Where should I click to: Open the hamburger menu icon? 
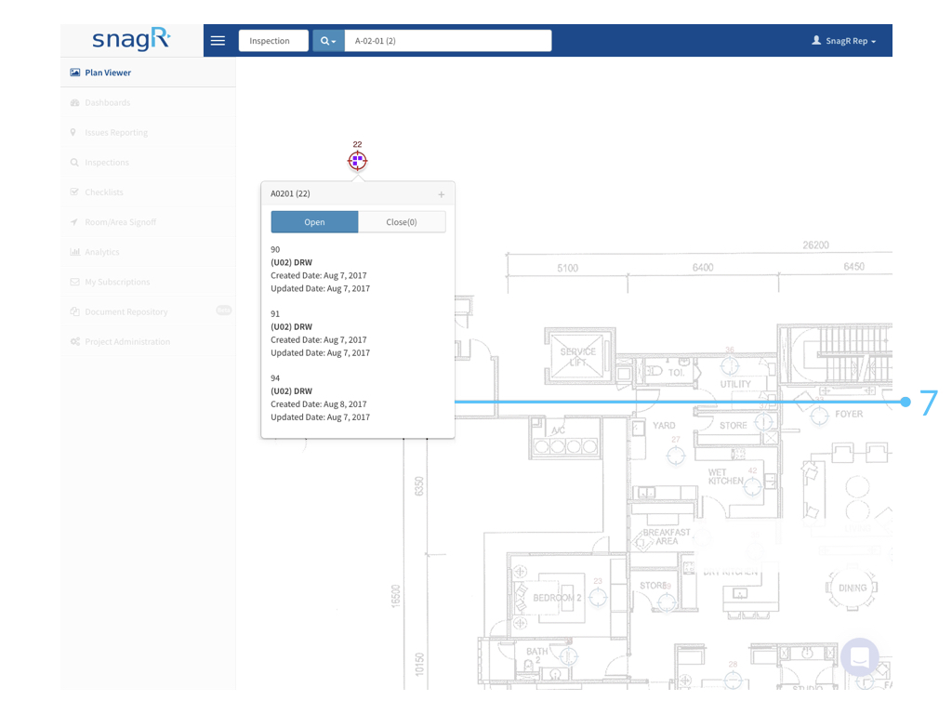pos(218,41)
